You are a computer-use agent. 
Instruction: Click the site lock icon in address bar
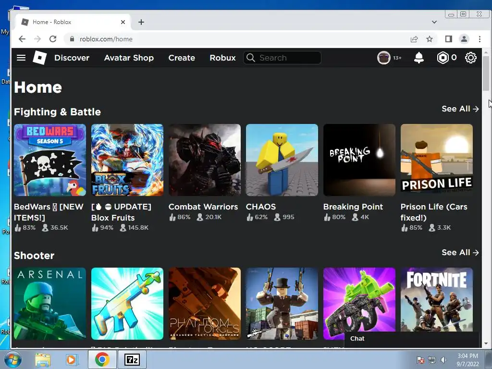click(x=72, y=39)
